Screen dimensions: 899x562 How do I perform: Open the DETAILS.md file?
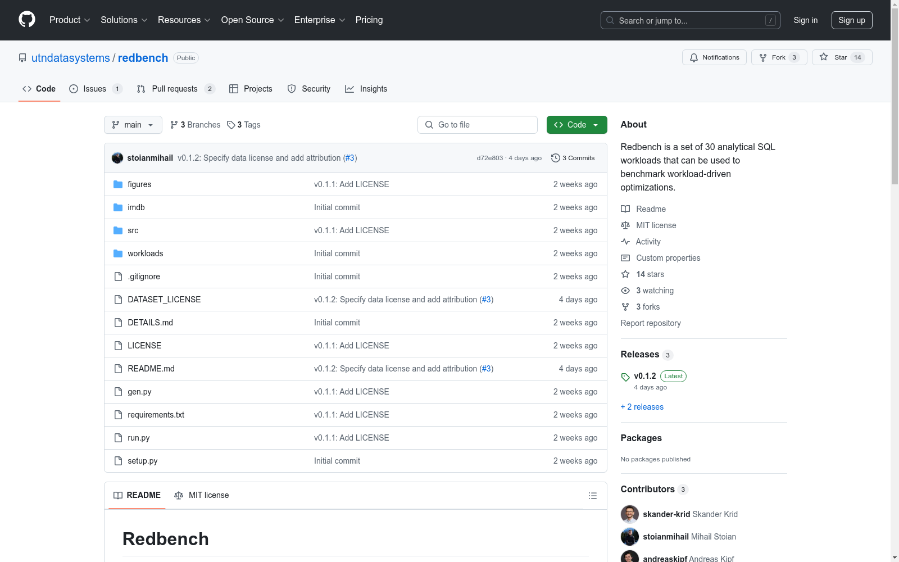(x=151, y=323)
